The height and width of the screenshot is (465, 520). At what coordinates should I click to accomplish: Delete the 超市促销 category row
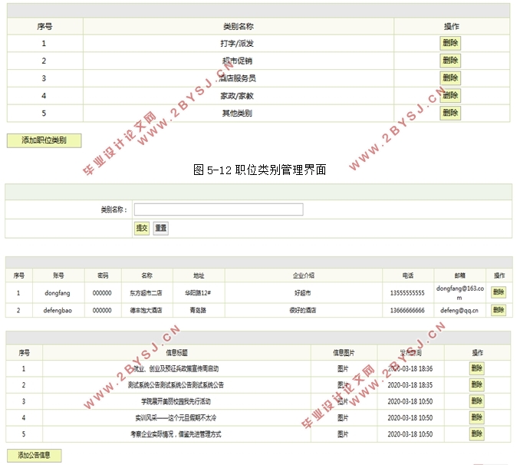point(450,61)
